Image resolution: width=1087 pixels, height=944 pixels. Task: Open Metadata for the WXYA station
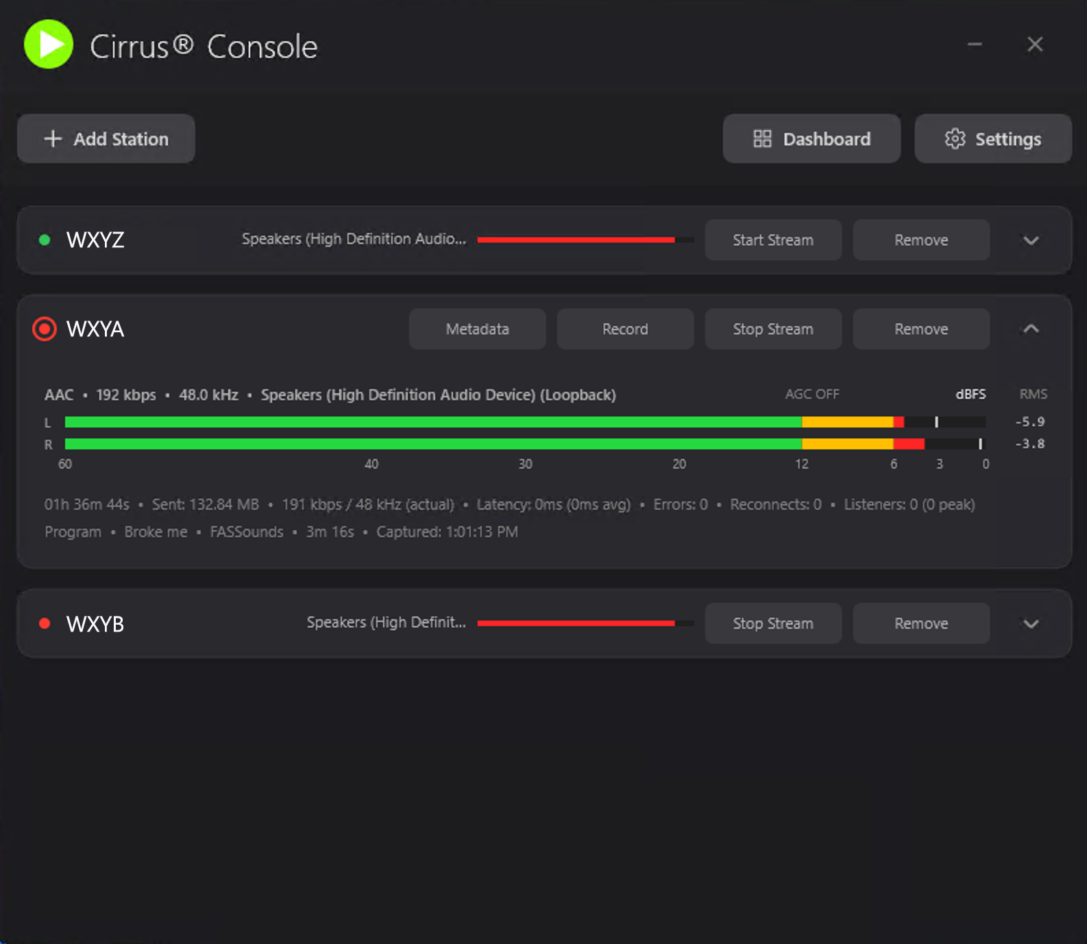click(x=478, y=329)
